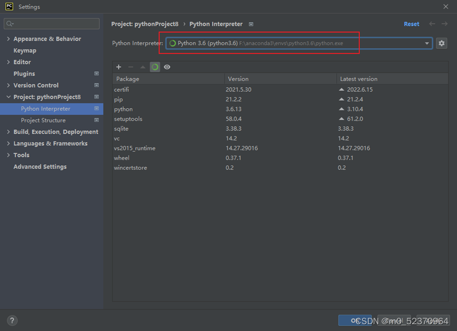This screenshot has height=331, width=457.
Task: Expand Languages & Frameworks section
Action: pyautogui.click(x=8, y=144)
